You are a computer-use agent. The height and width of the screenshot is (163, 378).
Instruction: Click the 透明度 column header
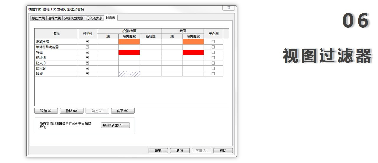point(150,36)
